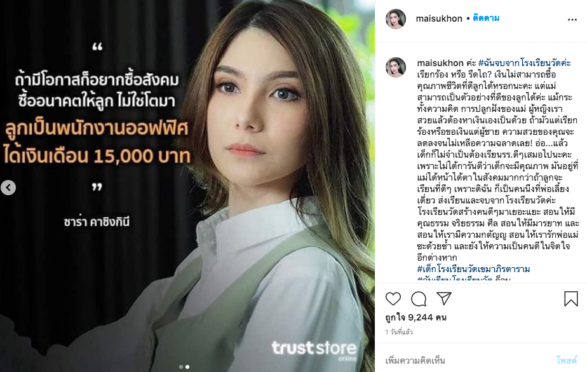Click the โพสต์ post comment button
This screenshot has height=372, width=587.
click(x=567, y=361)
